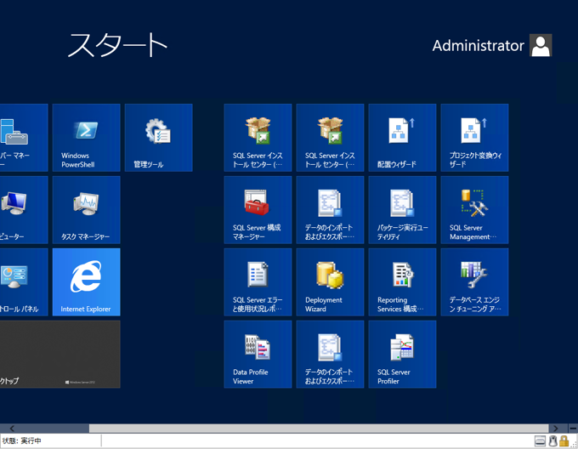This screenshot has width=578, height=449.
Task: Open the Administrator account name menu
Action: coord(478,46)
